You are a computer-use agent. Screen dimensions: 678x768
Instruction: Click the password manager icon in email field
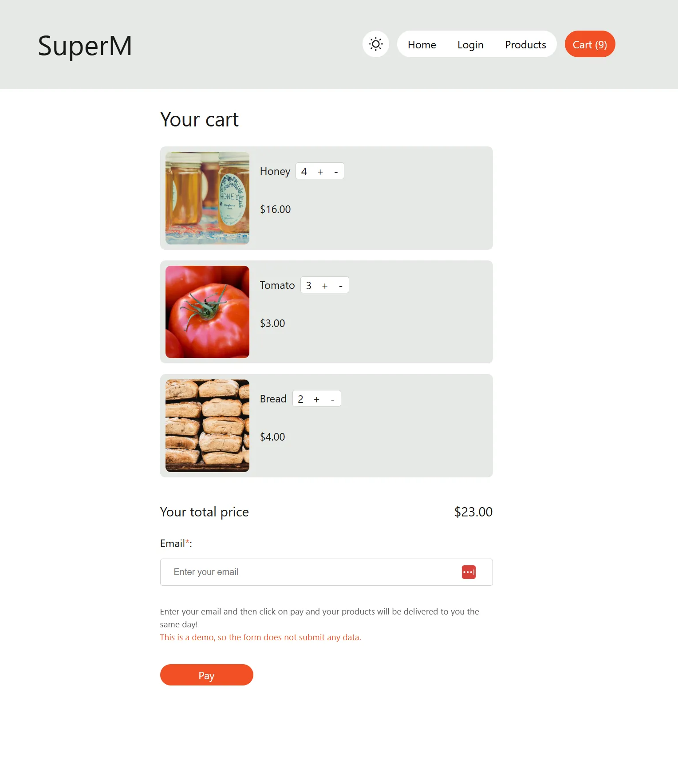[469, 572]
